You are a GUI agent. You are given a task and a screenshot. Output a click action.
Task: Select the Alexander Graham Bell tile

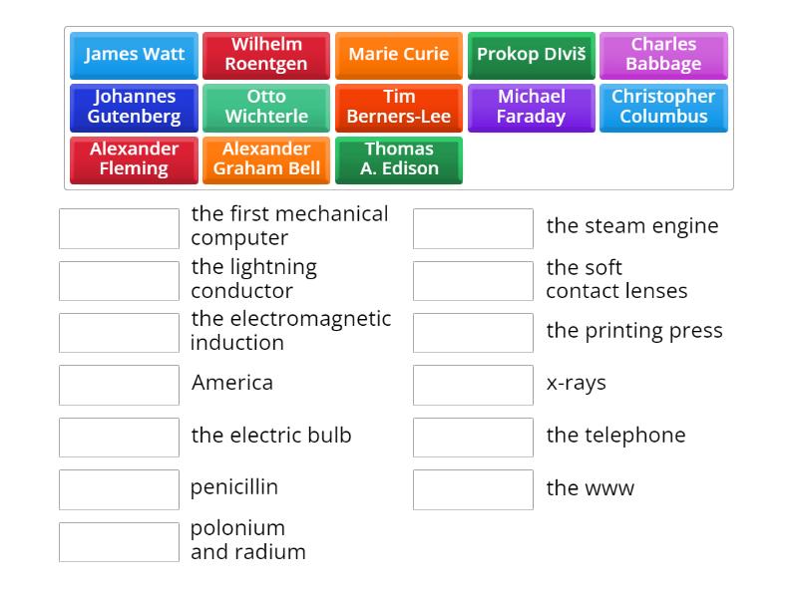[266, 159]
